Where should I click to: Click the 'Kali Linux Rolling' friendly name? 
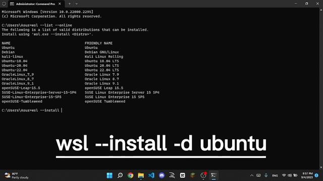104,57
